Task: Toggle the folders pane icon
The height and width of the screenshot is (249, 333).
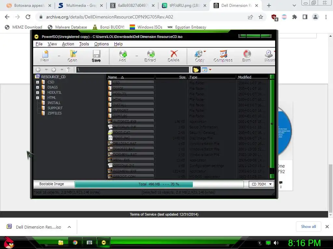Action: point(196,70)
